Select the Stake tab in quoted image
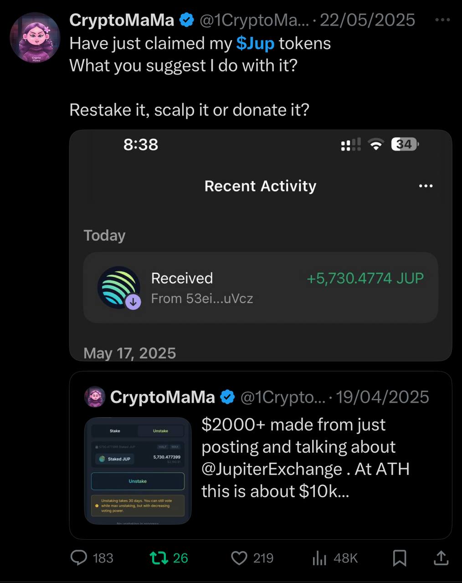The height and width of the screenshot is (583, 462). (115, 431)
